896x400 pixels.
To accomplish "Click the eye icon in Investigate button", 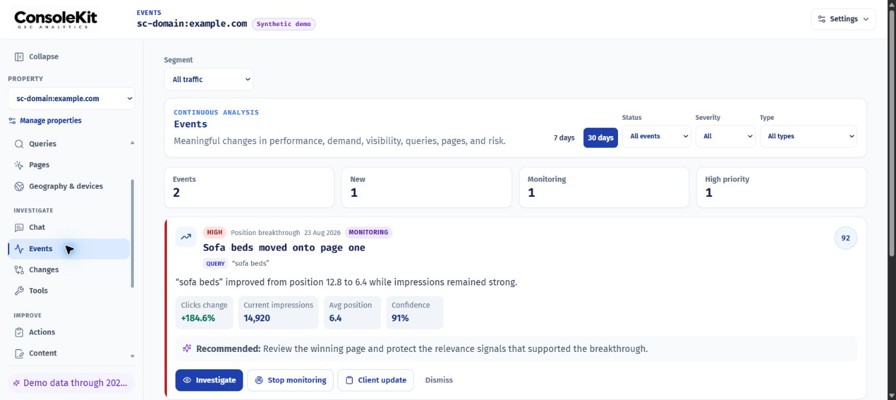I will tap(187, 380).
